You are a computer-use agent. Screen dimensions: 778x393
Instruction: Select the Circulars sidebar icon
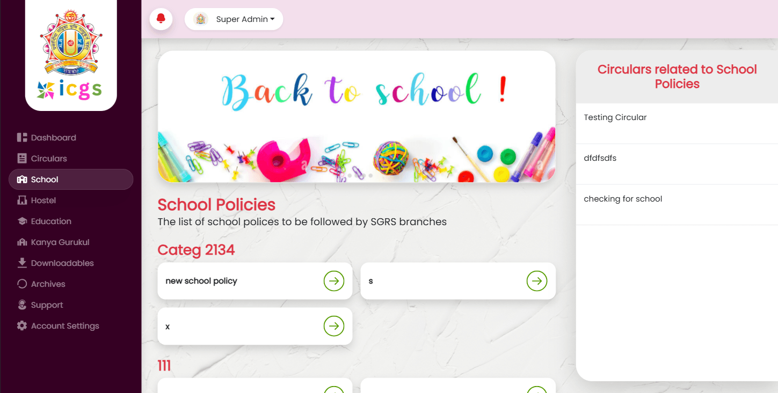coord(22,159)
